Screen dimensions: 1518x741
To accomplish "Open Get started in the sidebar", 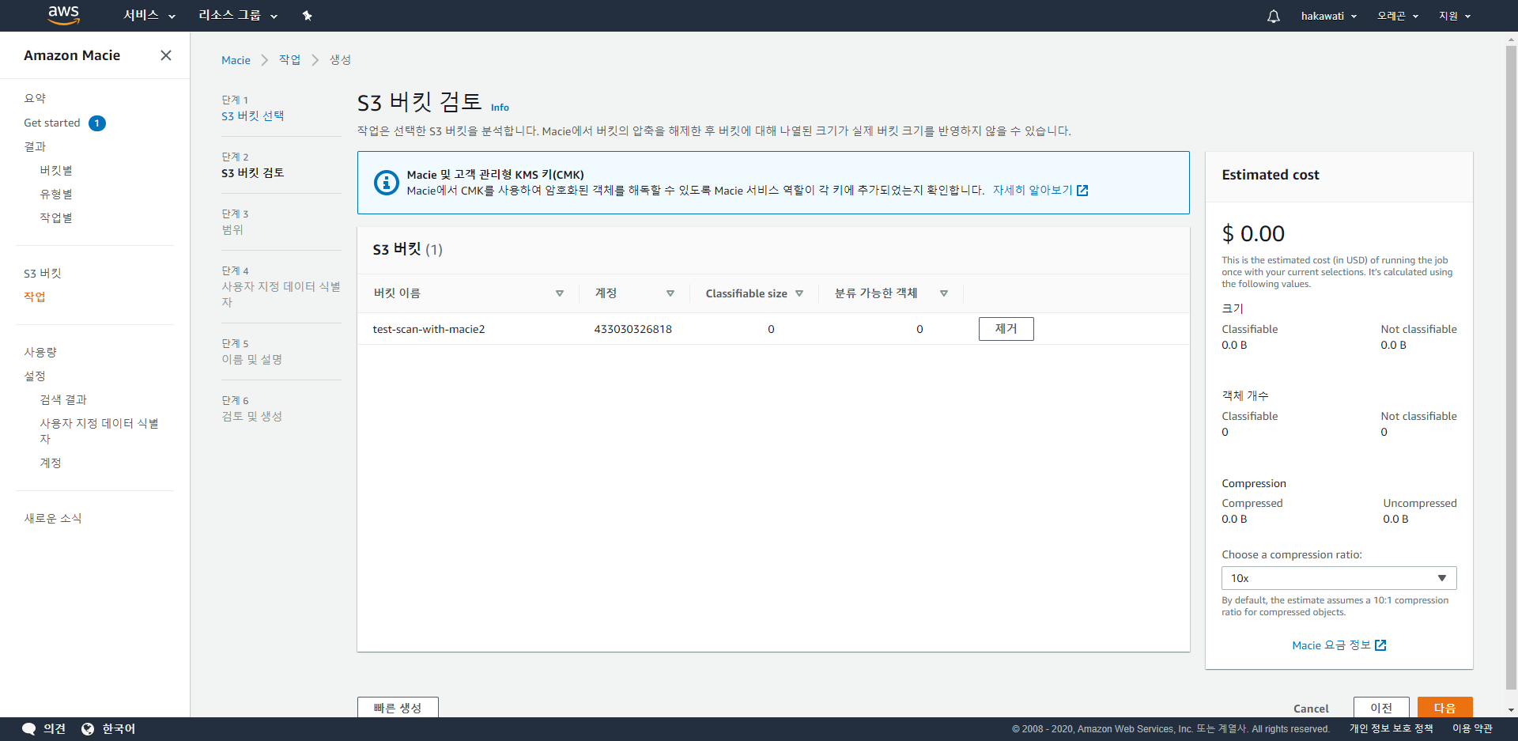I will (52, 123).
